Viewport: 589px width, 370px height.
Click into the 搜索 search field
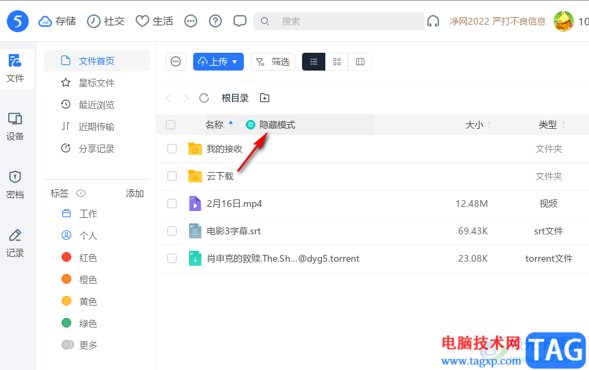(339, 21)
